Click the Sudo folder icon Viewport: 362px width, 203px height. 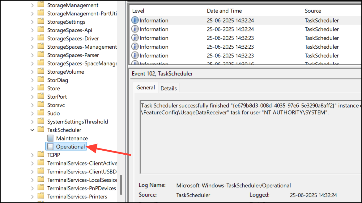pos(41,113)
